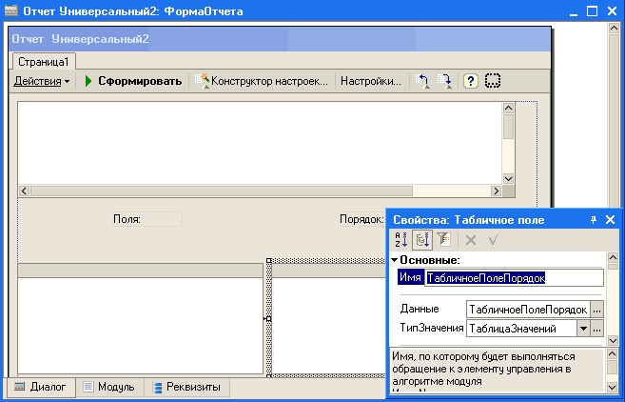Click the properties list scroll up arrow
The width and height of the screenshot is (625, 402).
pos(613,257)
